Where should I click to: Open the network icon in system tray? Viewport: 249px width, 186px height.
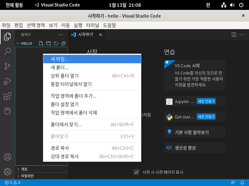224,5
